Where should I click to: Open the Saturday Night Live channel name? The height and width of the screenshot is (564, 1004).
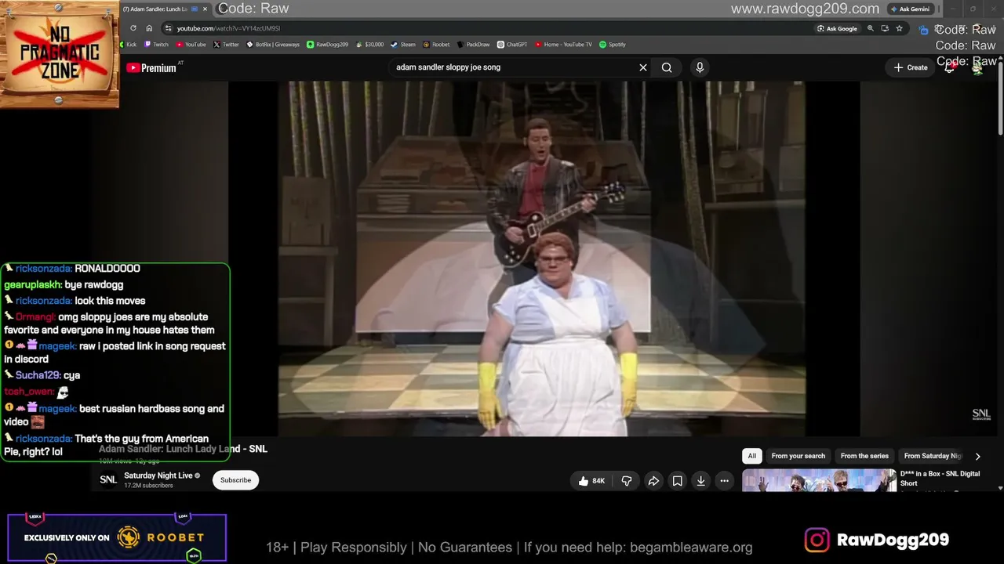point(158,475)
